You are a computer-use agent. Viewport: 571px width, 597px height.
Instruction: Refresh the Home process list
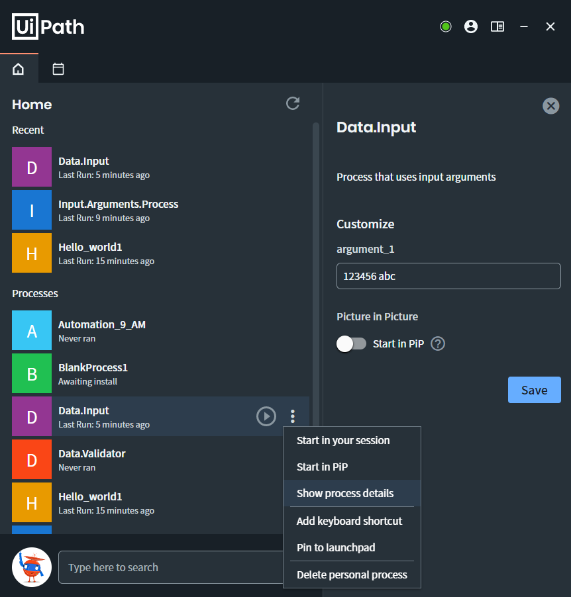293,103
